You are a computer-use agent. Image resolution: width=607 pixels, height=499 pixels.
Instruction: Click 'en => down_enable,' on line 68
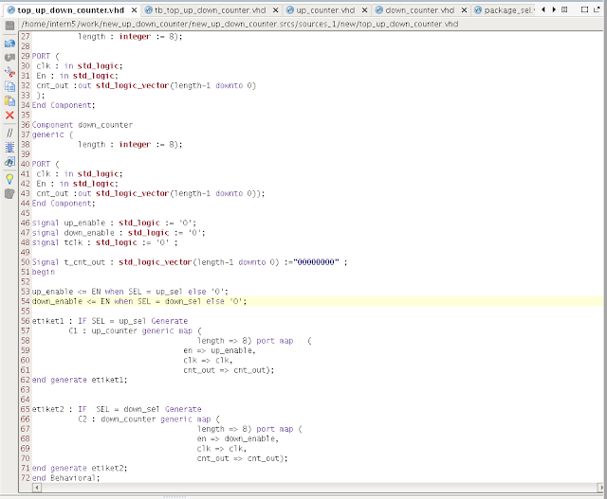[x=238, y=438]
